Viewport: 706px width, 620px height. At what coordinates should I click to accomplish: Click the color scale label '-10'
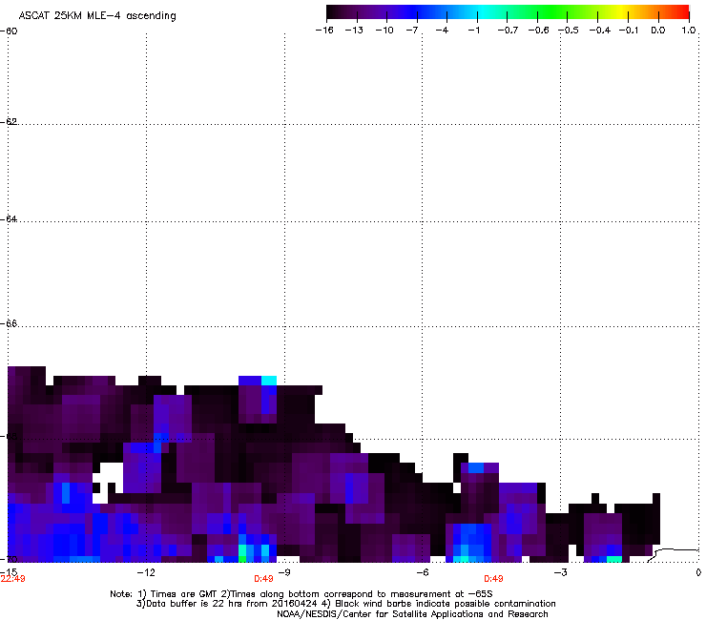(384, 31)
